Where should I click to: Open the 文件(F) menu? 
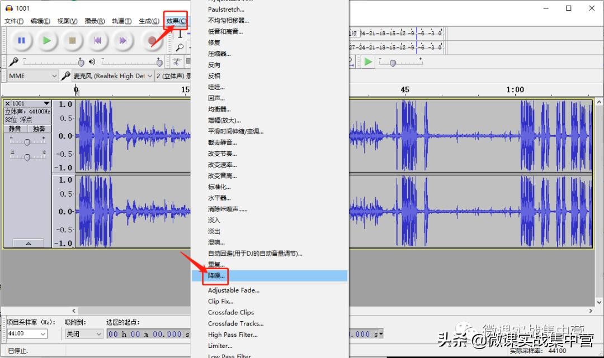[x=14, y=21]
